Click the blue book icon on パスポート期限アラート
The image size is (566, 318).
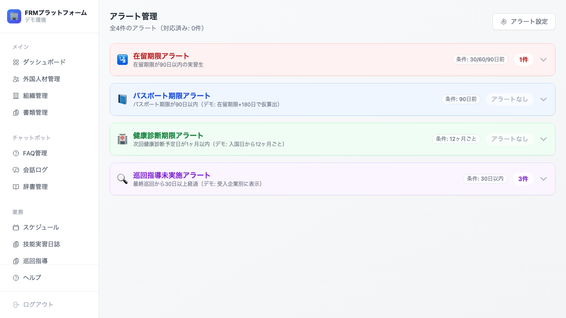point(122,99)
